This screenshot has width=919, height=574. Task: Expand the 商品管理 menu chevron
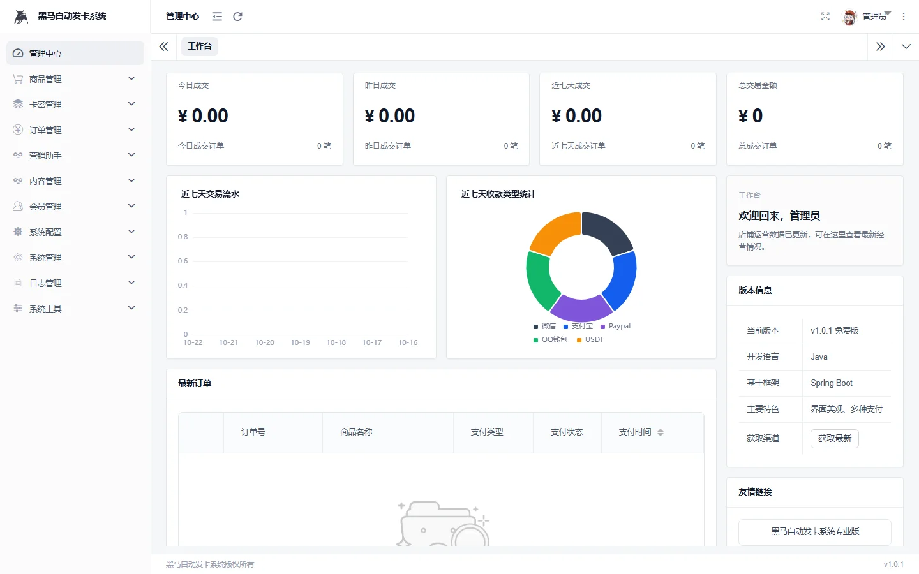point(131,78)
